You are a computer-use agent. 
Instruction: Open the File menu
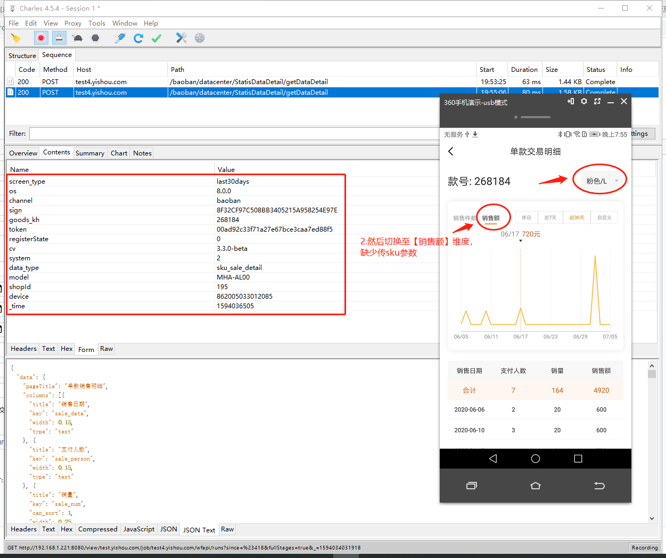(14, 23)
